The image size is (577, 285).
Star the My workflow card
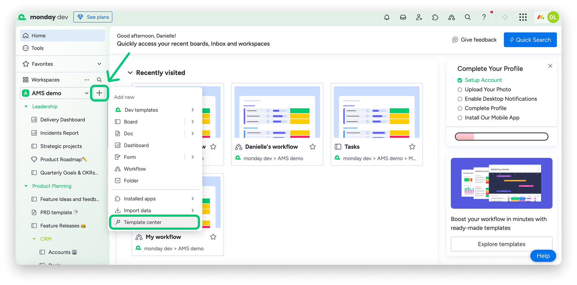(213, 237)
